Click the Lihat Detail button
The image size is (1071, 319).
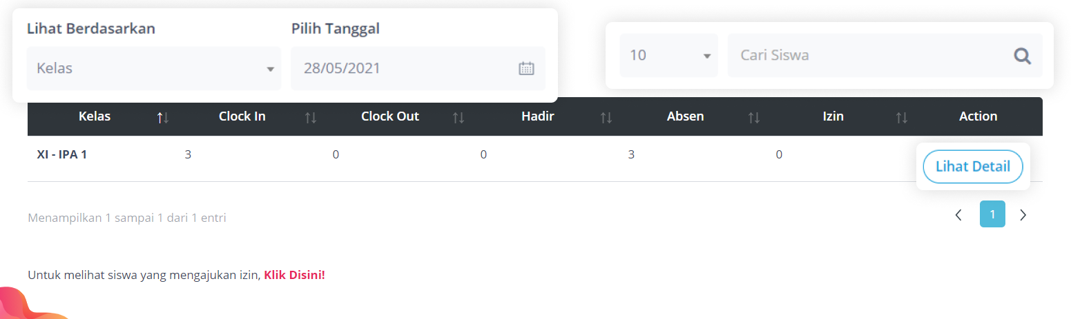tap(972, 166)
